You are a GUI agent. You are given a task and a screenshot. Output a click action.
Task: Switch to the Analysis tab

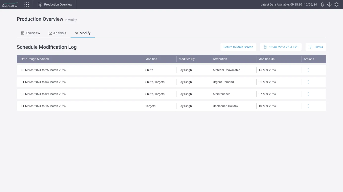(x=58, y=33)
